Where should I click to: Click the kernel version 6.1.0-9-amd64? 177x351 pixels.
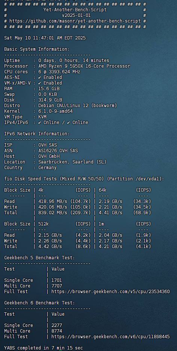click(55, 111)
